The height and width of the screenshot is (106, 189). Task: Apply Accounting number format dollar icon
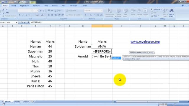pyautogui.click(x=86, y=15)
